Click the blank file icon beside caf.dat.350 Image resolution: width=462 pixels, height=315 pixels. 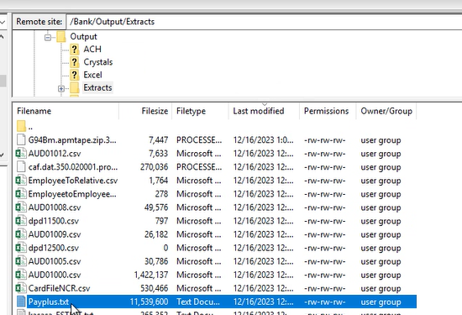[21, 167]
